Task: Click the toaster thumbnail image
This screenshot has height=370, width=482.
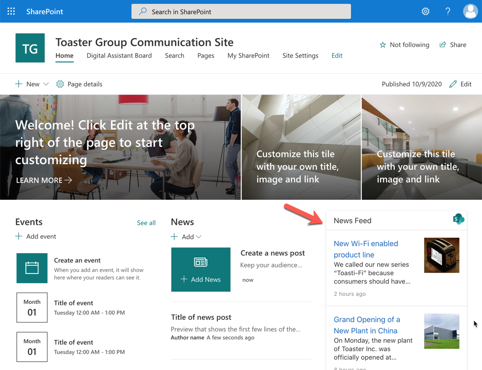Action: point(442,255)
